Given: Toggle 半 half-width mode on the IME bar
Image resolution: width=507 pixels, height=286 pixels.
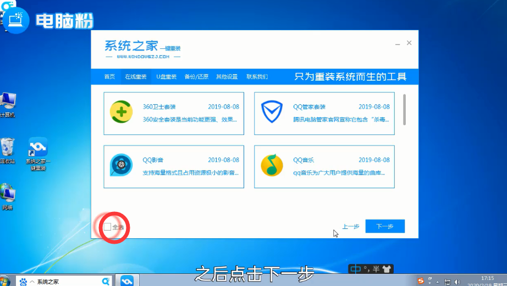Looking at the screenshot, I should [x=376, y=269].
